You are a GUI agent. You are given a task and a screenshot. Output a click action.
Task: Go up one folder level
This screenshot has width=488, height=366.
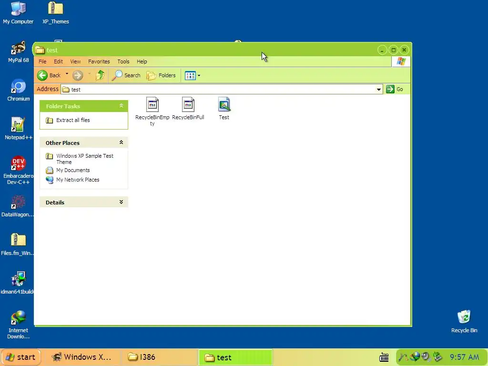100,75
